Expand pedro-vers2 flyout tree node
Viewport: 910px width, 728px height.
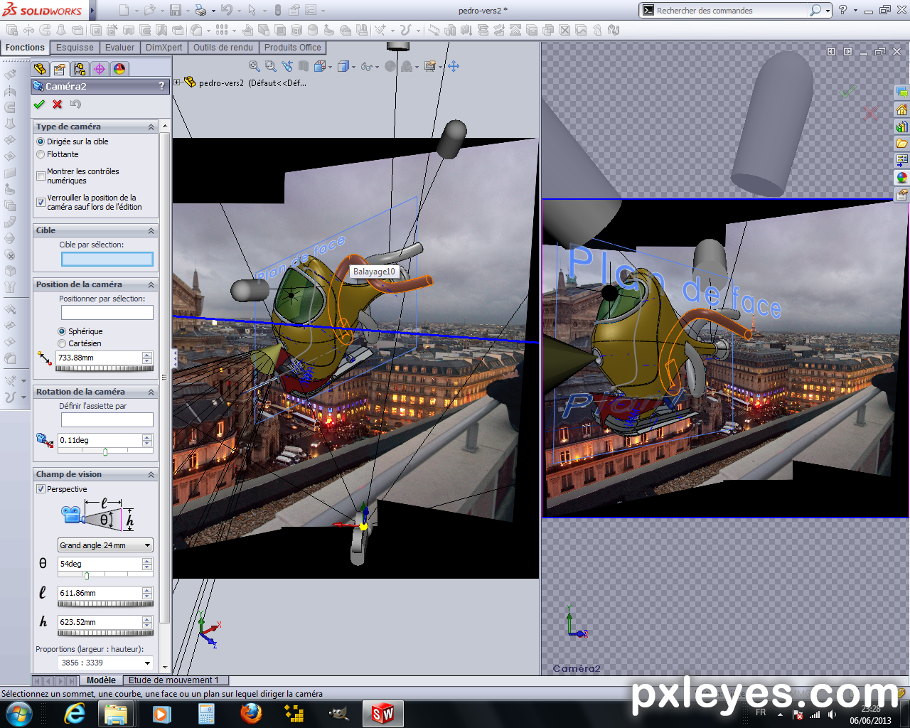[177, 82]
